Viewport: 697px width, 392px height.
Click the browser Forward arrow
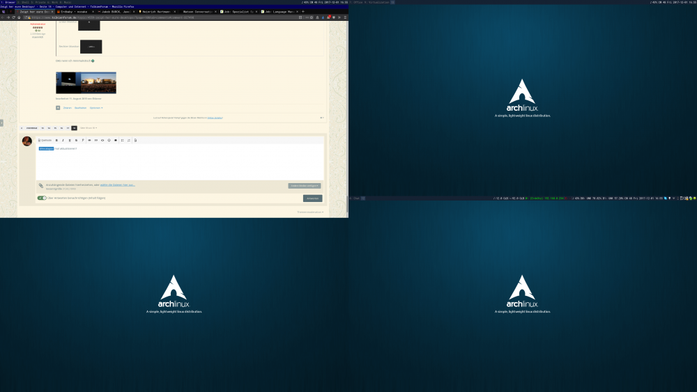click(x=8, y=17)
